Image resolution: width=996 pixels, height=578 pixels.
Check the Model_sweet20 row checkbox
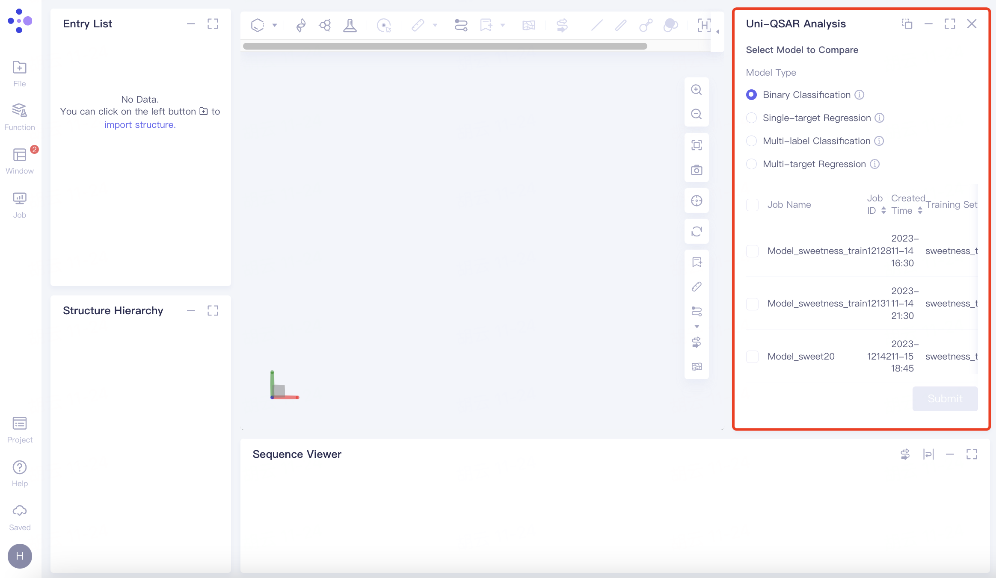tap(752, 357)
